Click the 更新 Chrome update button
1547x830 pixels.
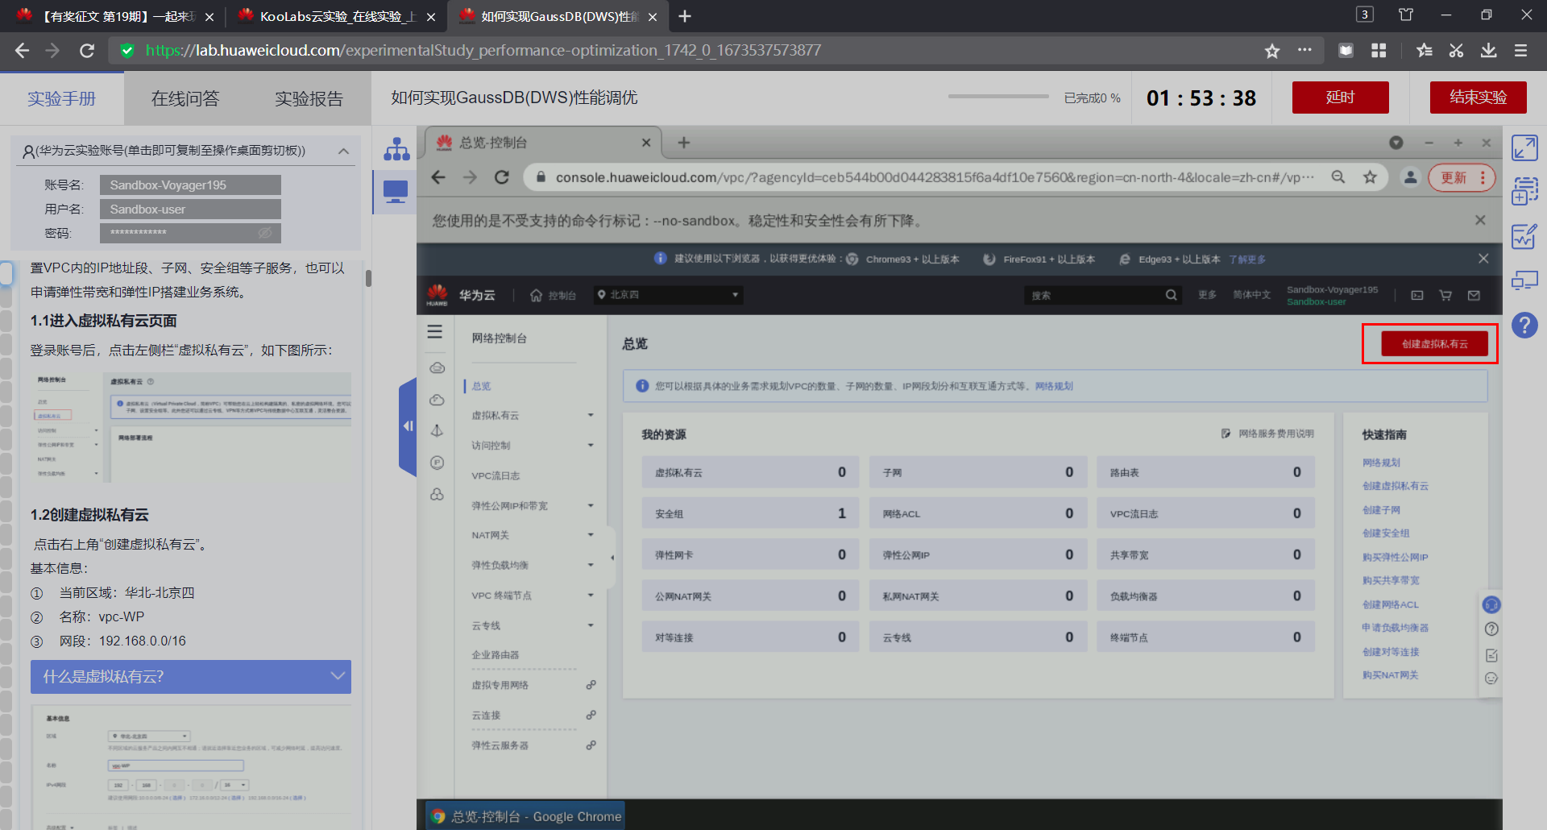pos(1462,177)
